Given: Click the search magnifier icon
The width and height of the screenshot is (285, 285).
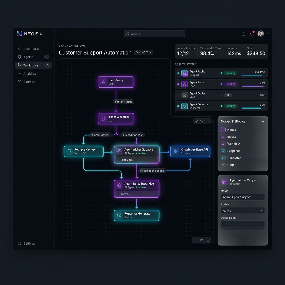Looking at the screenshot, I should click(127, 34).
